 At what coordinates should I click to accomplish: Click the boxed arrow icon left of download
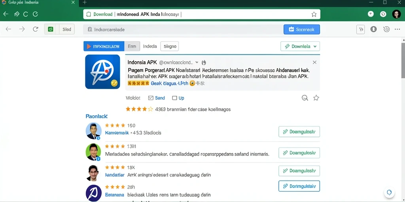pos(361,30)
